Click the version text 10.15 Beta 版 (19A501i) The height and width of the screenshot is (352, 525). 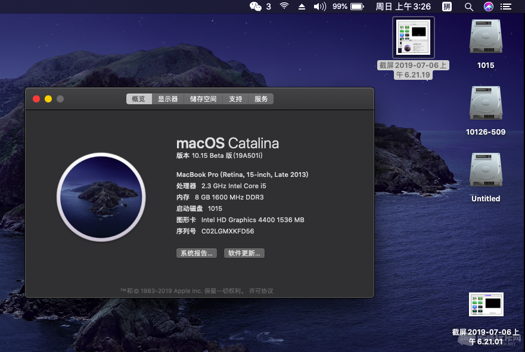(227, 155)
